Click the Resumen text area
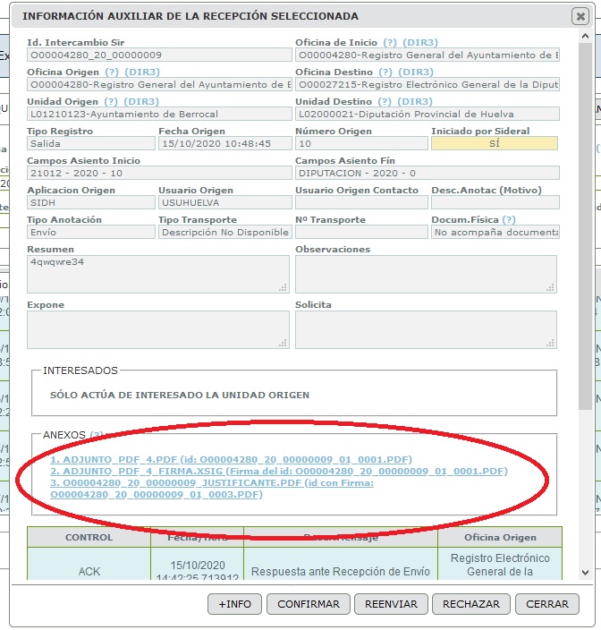 (158, 274)
